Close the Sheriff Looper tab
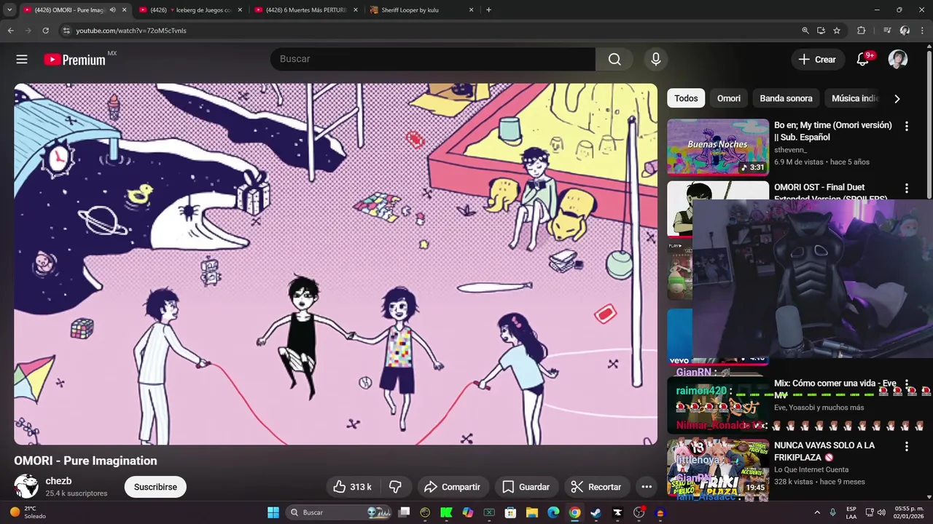 472,10
